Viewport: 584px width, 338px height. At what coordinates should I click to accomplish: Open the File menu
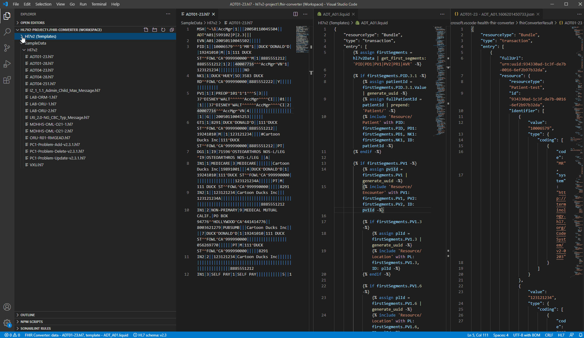coord(16,4)
